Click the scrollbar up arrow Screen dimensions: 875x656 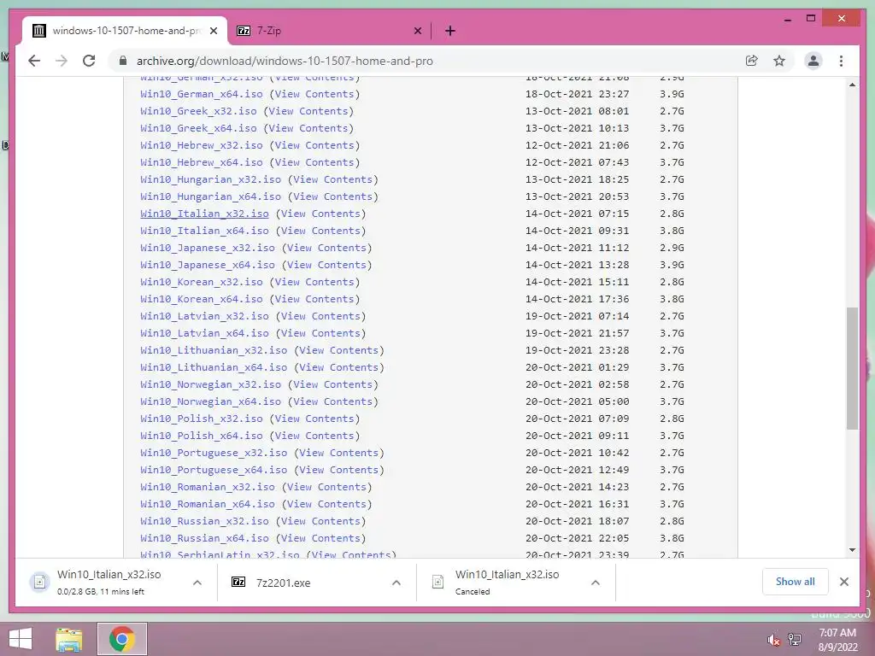point(852,85)
